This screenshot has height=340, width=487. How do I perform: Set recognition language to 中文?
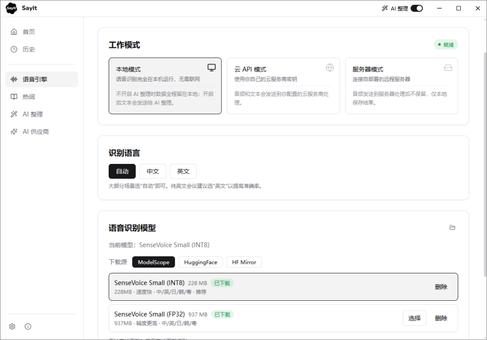tap(153, 171)
